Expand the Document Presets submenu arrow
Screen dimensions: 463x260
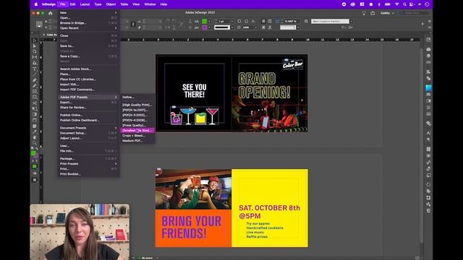[116, 128]
